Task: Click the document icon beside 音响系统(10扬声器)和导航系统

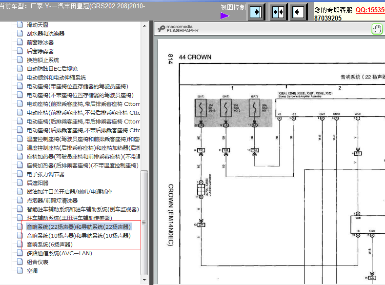Action: 20,235
